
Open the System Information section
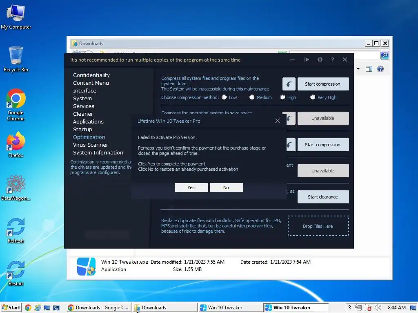click(98, 152)
